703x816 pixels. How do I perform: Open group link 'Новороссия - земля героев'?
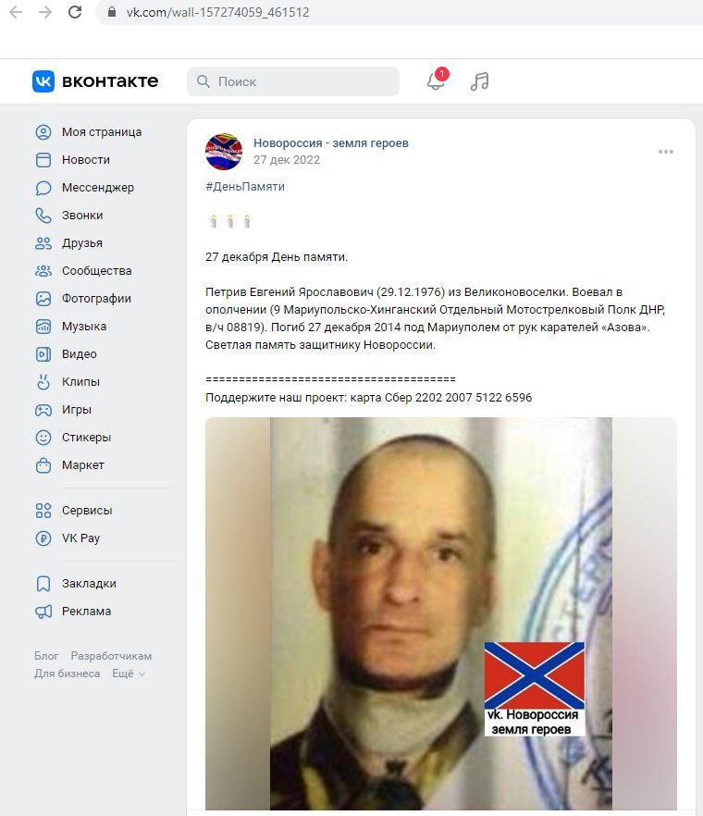pyautogui.click(x=331, y=143)
